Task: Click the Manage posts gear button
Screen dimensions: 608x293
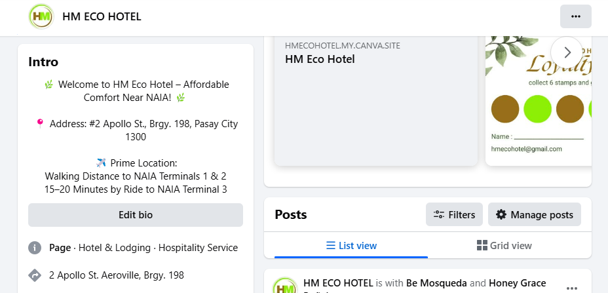Action: [534, 214]
